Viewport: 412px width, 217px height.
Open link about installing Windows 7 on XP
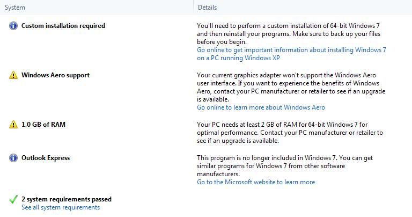pyautogui.click(x=291, y=54)
